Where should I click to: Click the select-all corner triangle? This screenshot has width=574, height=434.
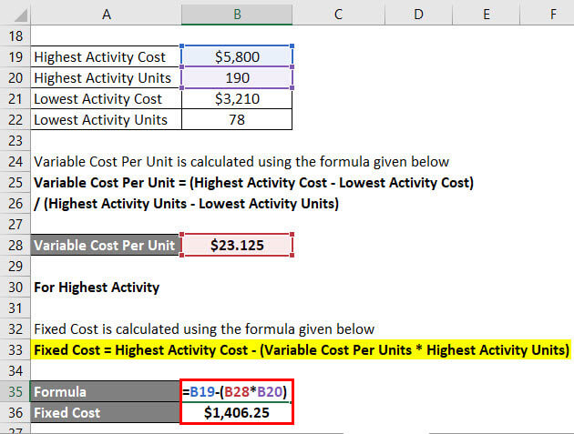tap(20, 15)
